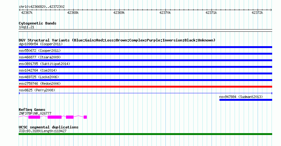Click the esv3891795 (Suktitipat2014) blue bar

(x=145, y=67)
